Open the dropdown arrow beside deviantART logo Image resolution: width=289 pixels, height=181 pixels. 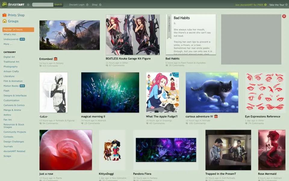[x=28, y=5]
